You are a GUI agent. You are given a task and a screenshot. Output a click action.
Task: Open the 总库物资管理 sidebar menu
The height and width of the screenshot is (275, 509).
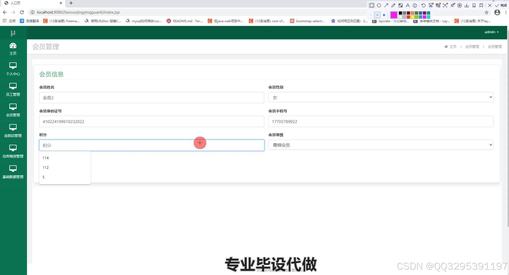click(13, 152)
